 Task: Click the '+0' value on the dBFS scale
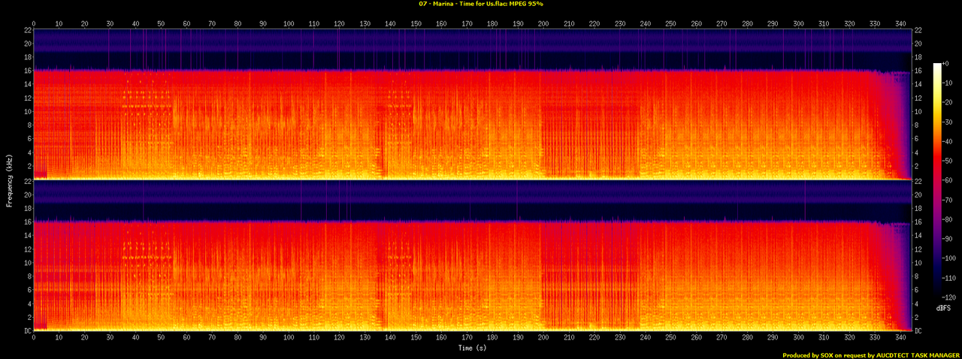pos(947,64)
